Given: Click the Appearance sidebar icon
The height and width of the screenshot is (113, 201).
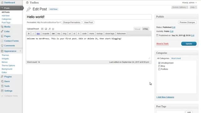Looking at the screenshot, I should 2,51.
